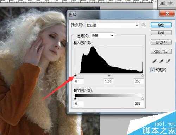Click the output shadow field 0
The width and height of the screenshot is (176, 135).
pyautogui.click(x=79, y=104)
